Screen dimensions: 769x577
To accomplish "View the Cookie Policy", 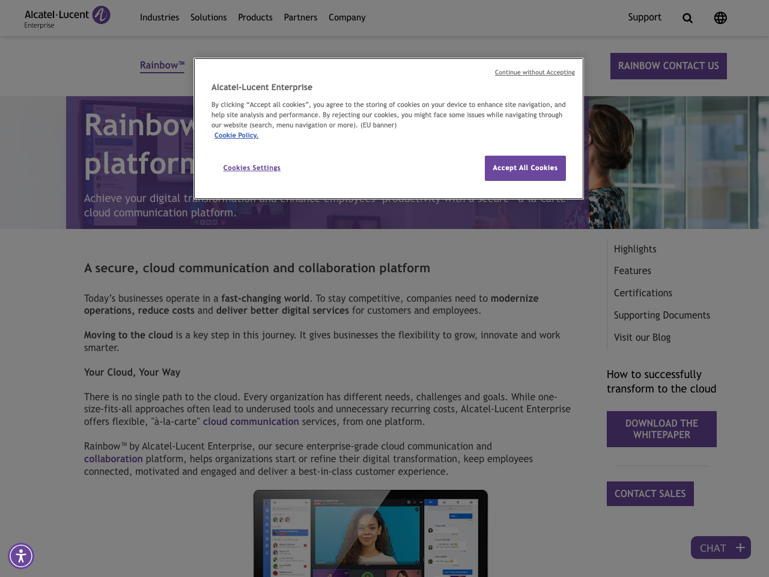I will [x=236, y=135].
